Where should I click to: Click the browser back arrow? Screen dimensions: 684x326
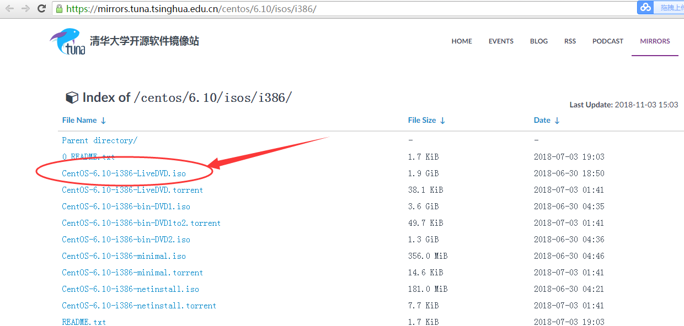click(x=10, y=9)
